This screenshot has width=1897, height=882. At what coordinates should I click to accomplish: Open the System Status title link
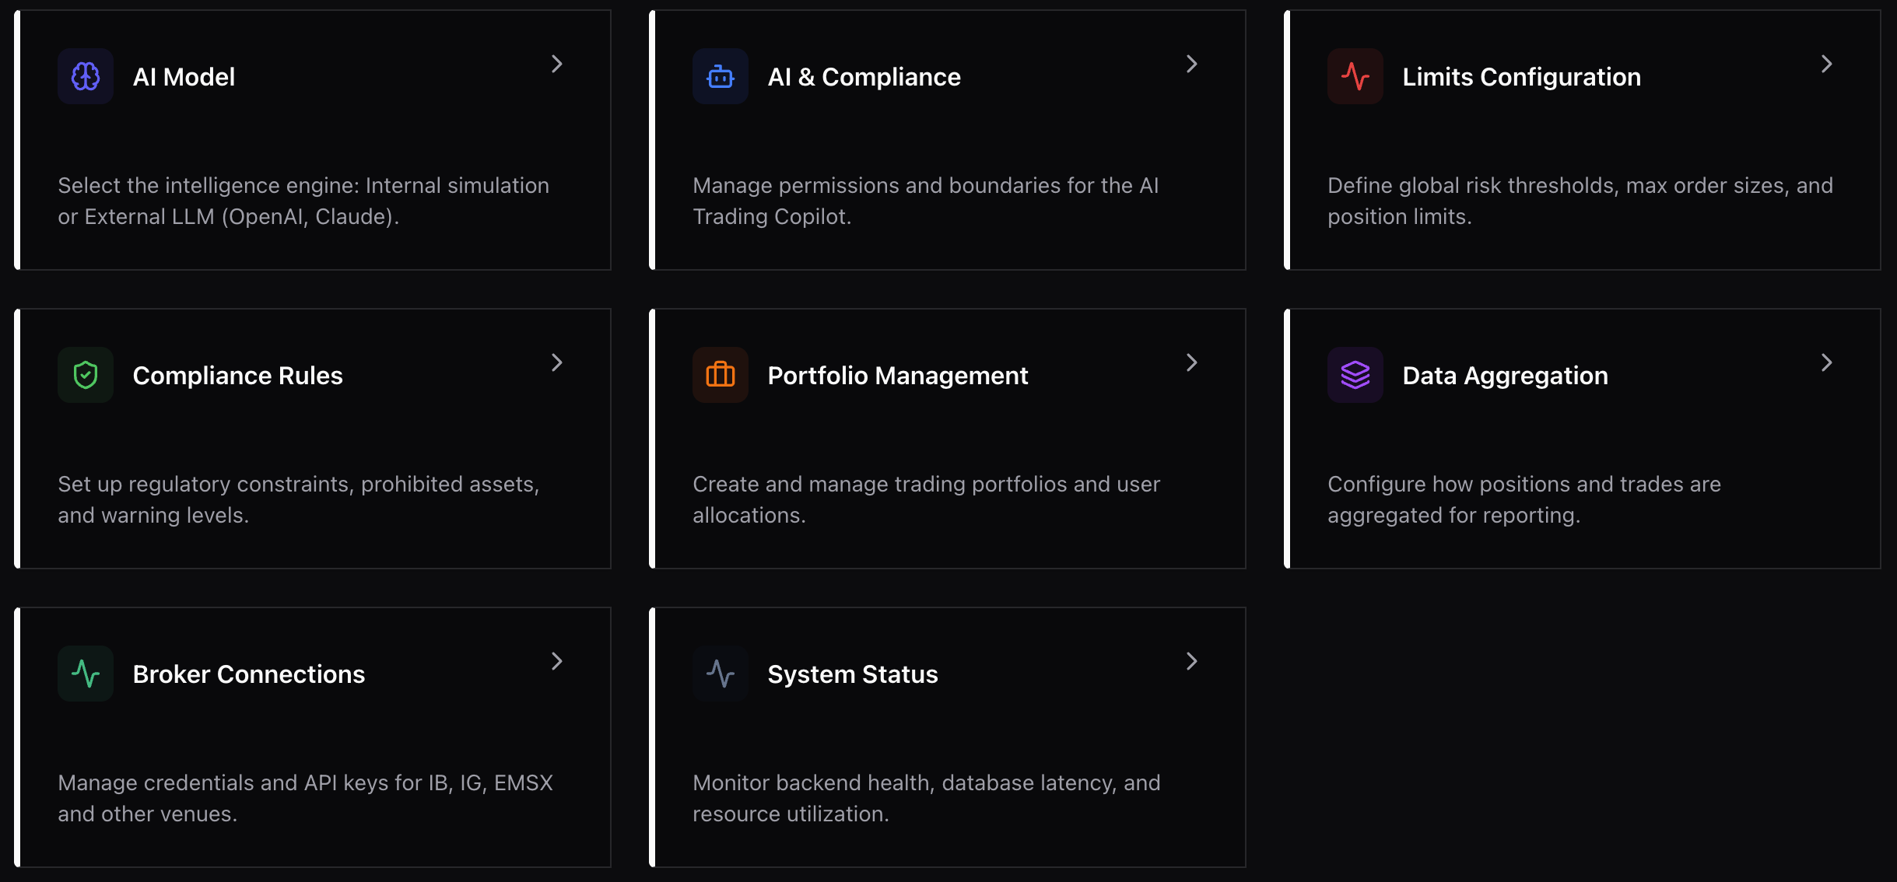tap(853, 674)
